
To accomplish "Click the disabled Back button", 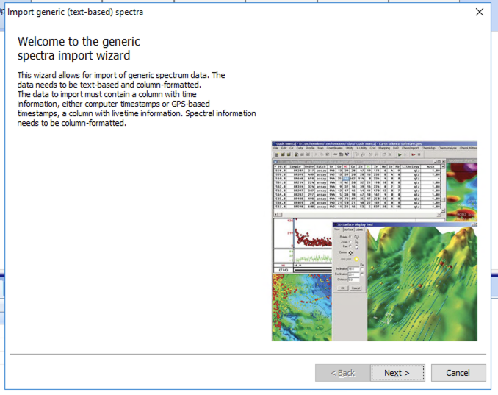I will (342, 373).
